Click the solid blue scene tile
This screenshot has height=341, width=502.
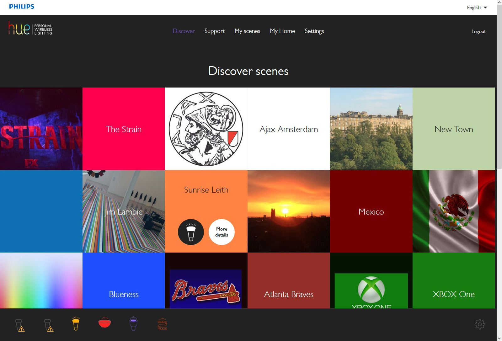(41, 211)
